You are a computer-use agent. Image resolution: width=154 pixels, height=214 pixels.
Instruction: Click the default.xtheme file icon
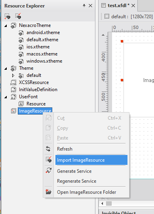[21, 40]
